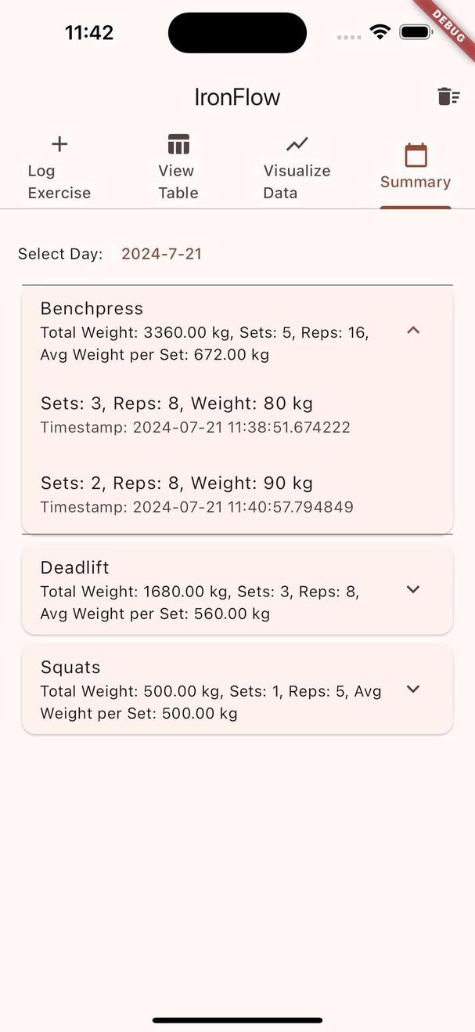This screenshot has width=475, height=1032.
Task: Expand the Deadlift card chevron
Action: click(413, 589)
